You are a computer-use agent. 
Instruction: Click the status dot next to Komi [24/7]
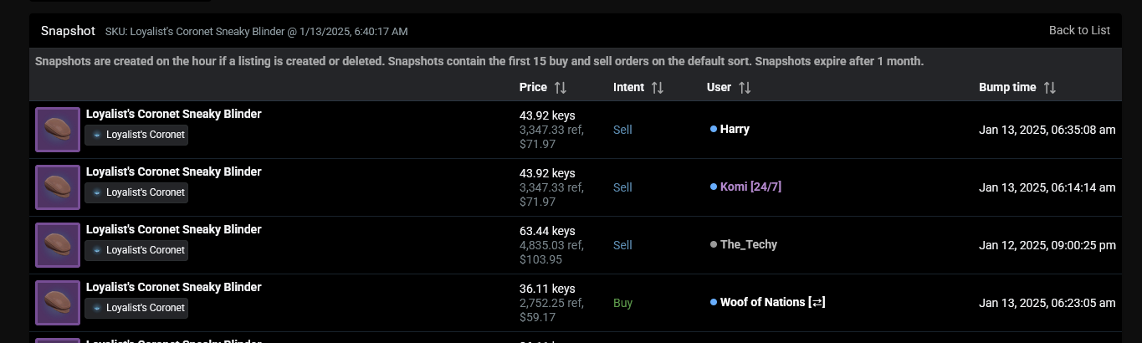point(714,187)
